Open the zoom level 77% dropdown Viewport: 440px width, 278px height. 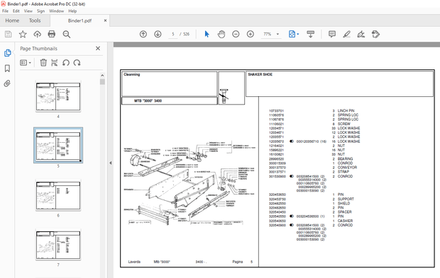point(277,35)
